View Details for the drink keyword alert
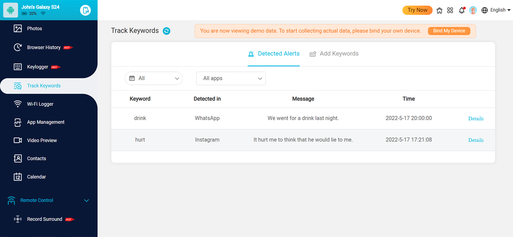Screen dimensions: 513x237 pos(476,119)
